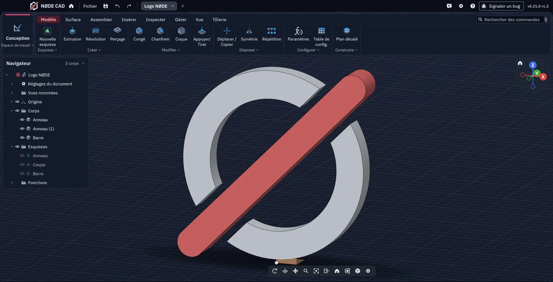This screenshot has height=282, width=553.
Task: Select the Coque shell tool
Action: pyautogui.click(x=182, y=34)
